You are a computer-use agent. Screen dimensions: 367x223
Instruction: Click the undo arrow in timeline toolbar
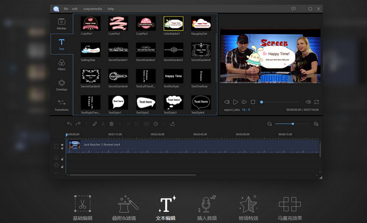click(x=69, y=123)
